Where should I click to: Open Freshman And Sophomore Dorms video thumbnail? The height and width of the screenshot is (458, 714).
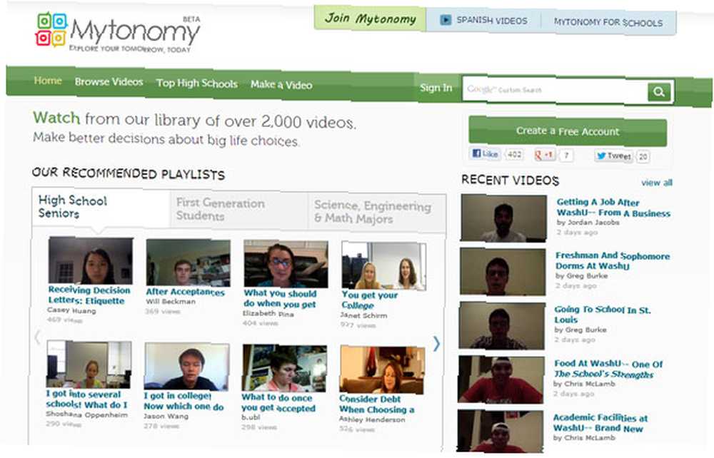pos(502,272)
